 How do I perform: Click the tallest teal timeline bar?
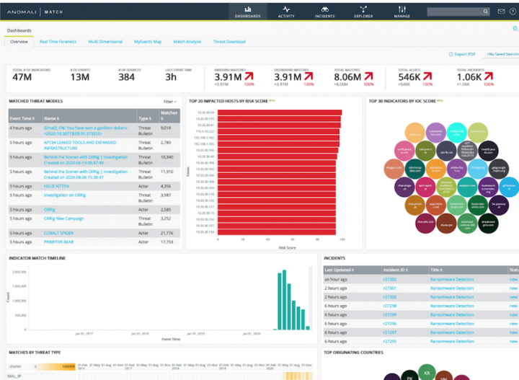[284, 300]
